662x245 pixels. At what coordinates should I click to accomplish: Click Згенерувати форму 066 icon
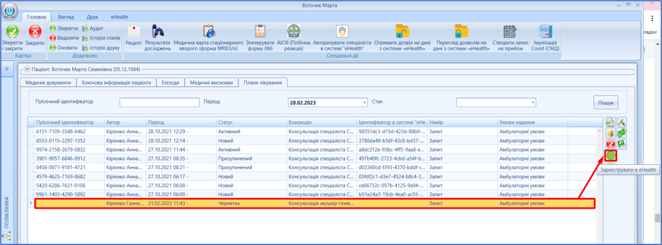(x=260, y=32)
